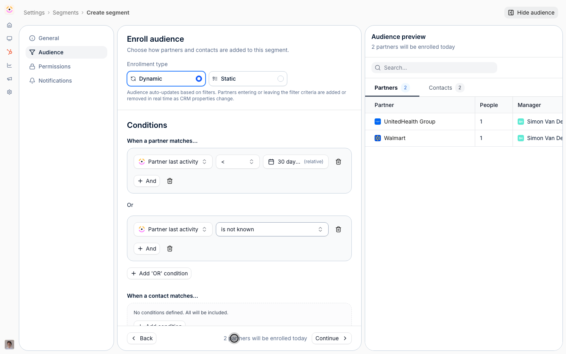
Task: Click the People column header
Action: [x=494, y=105]
